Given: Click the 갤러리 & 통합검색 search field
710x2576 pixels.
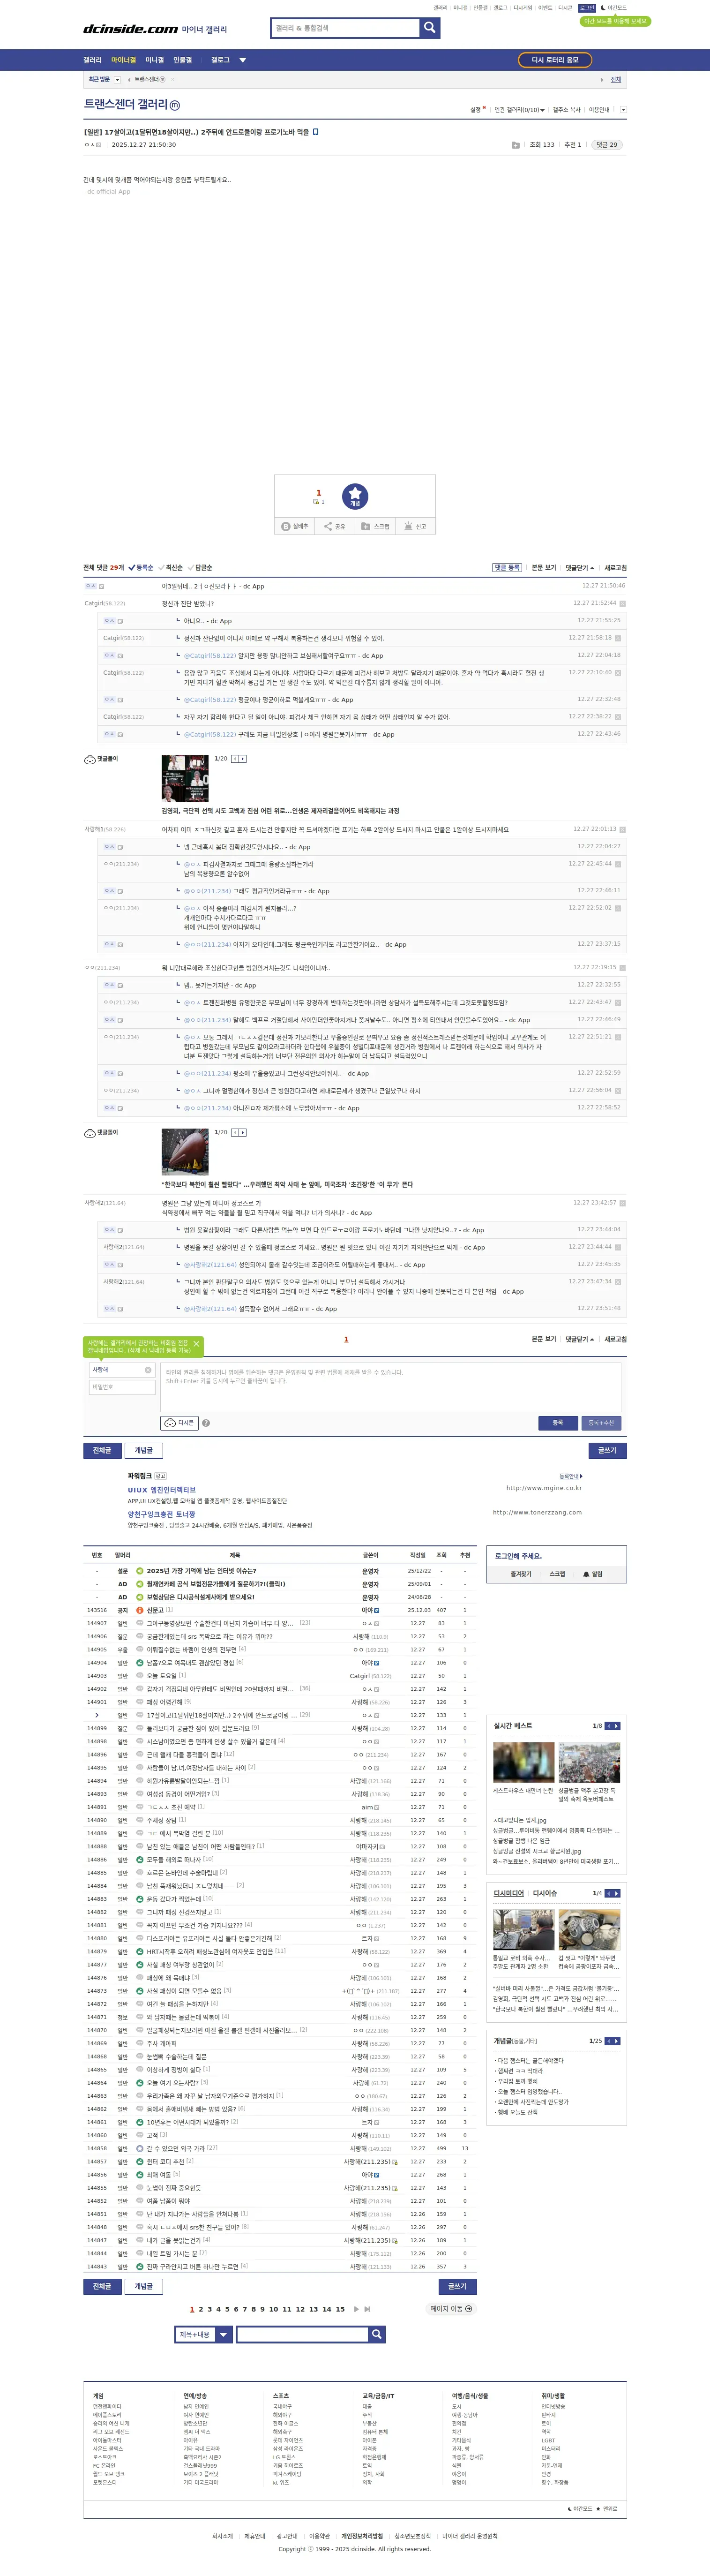Looking at the screenshot, I should (x=345, y=28).
